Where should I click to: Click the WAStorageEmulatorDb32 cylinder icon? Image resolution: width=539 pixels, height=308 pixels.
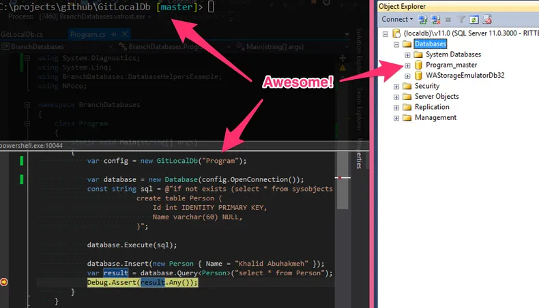(x=418, y=76)
